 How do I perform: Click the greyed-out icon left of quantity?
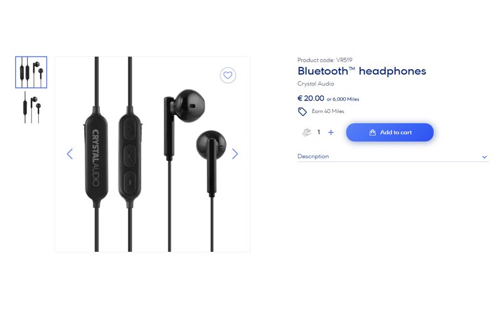coord(307,132)
